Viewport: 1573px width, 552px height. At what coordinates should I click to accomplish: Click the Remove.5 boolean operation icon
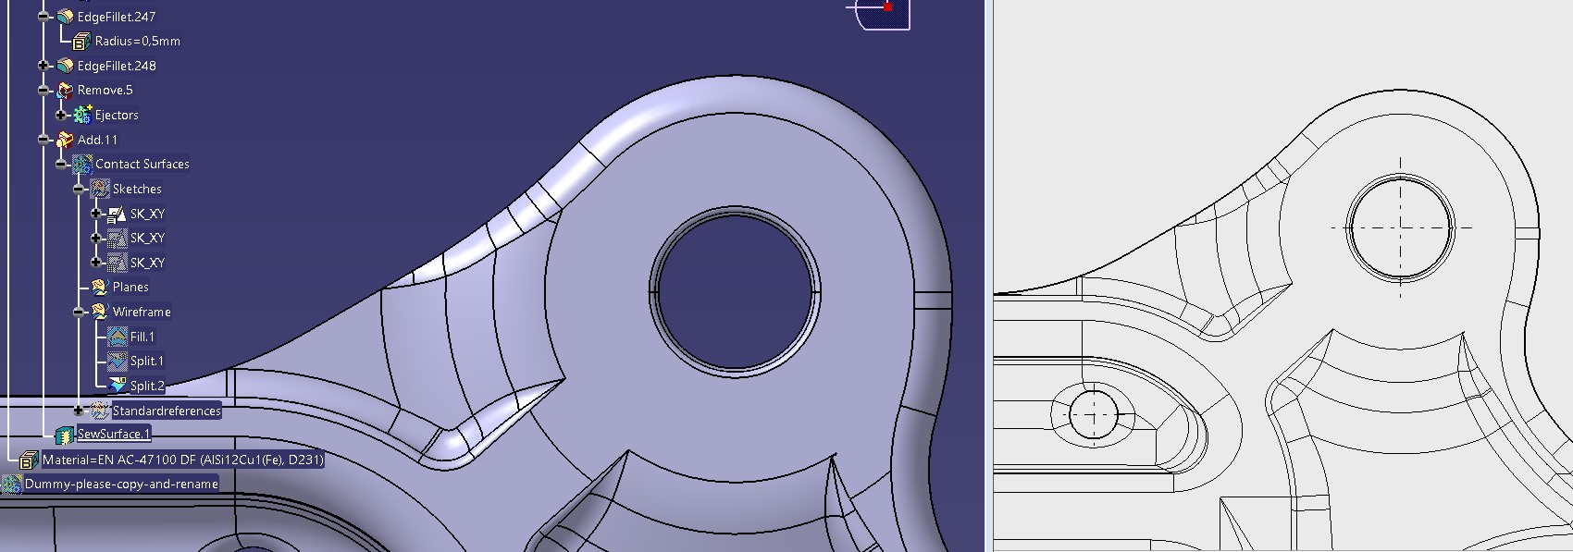tap(65, 90)
